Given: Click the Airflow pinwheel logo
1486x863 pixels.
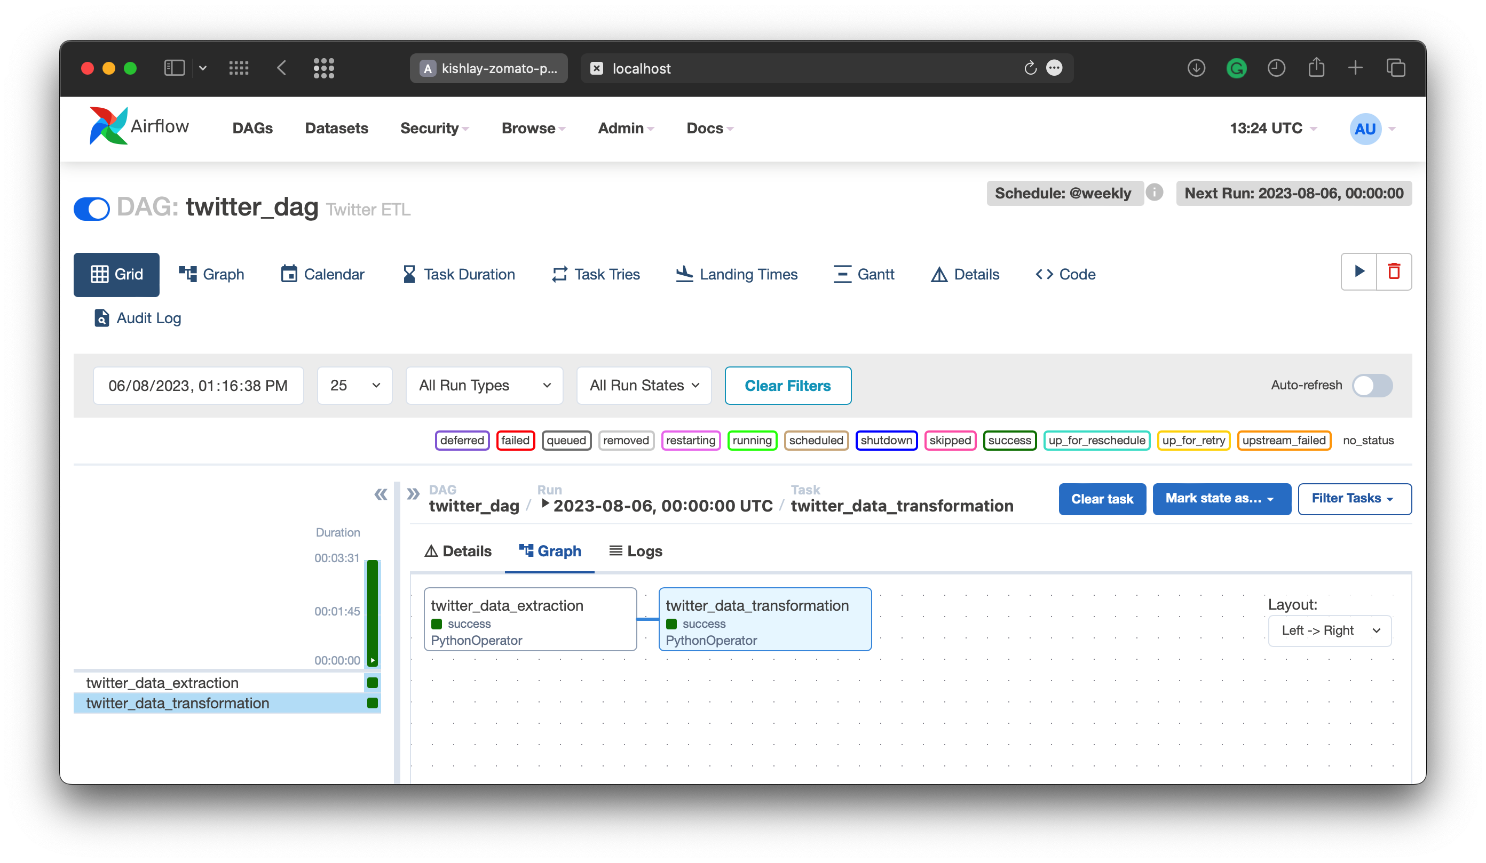Looking at the screenshot, I should tap(108, 125).
